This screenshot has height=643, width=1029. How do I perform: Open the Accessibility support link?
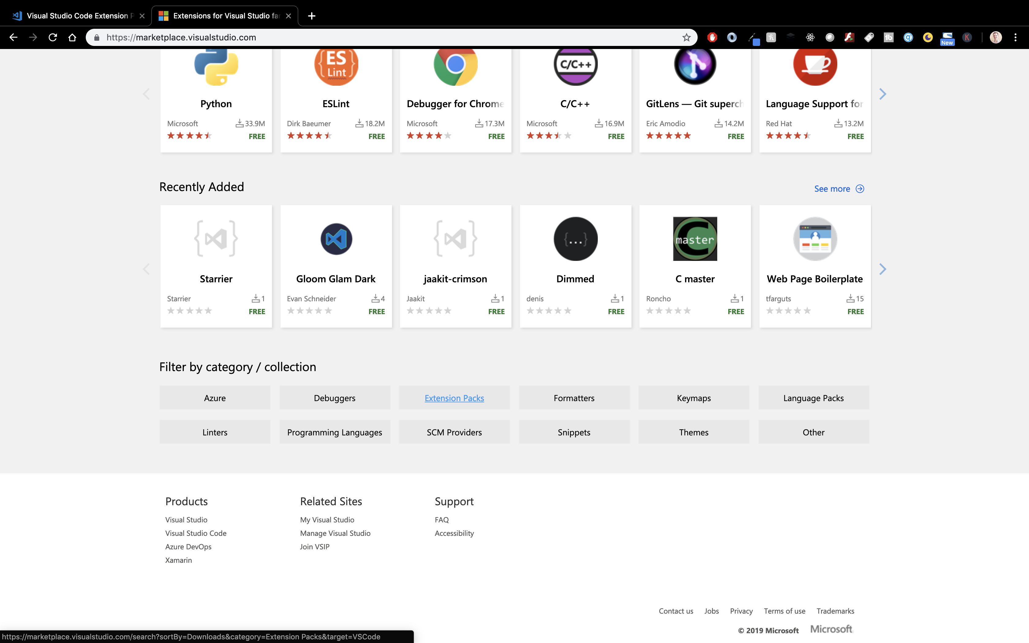click(x=454, y=533)
